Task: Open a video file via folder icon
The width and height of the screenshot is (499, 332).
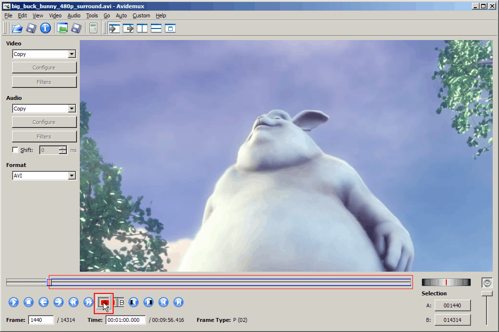Action: 17,28
